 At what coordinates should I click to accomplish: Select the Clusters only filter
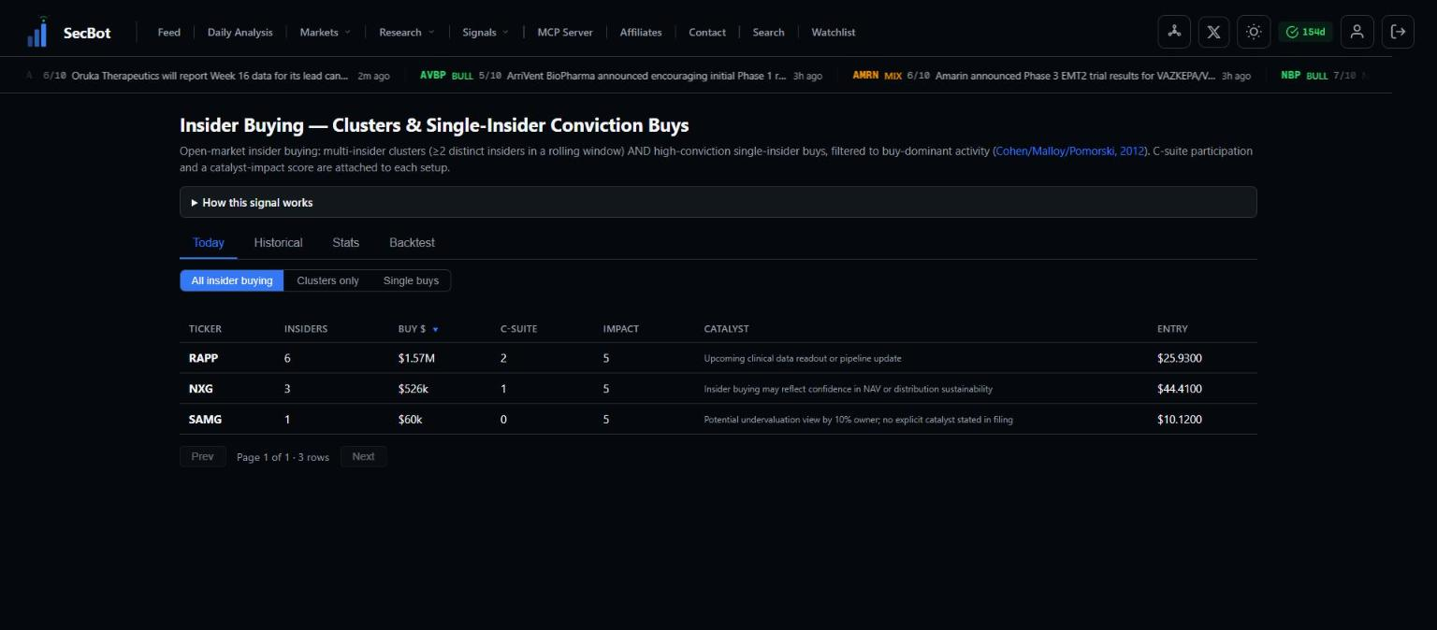pos(327,280)
